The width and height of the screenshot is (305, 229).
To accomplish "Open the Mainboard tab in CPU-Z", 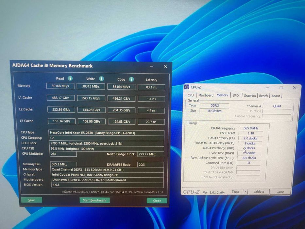I will point(206,95).
